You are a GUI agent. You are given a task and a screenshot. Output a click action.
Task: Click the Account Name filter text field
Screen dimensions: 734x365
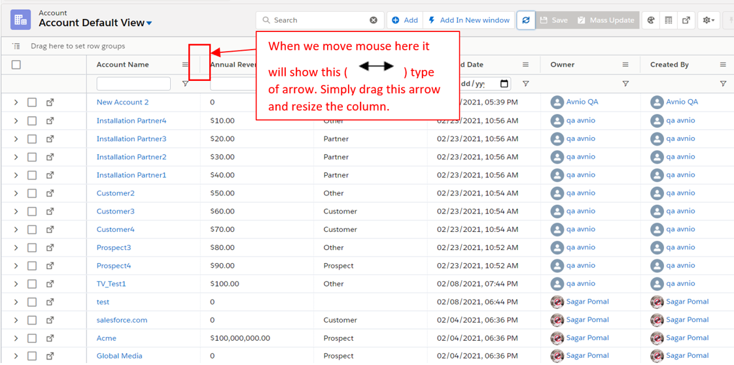133,84
